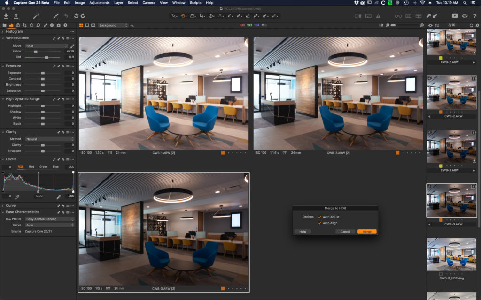The height and width of the screenshot is (300, 481).
Task: Select the Blue levels channel tab
Action: click(x=55, y=167)
